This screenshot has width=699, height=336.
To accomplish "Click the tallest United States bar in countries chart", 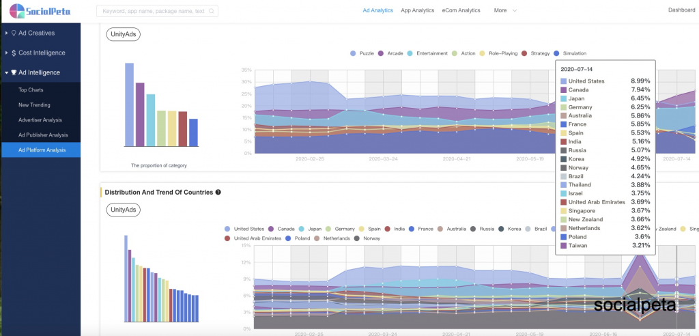I will 126,279.
